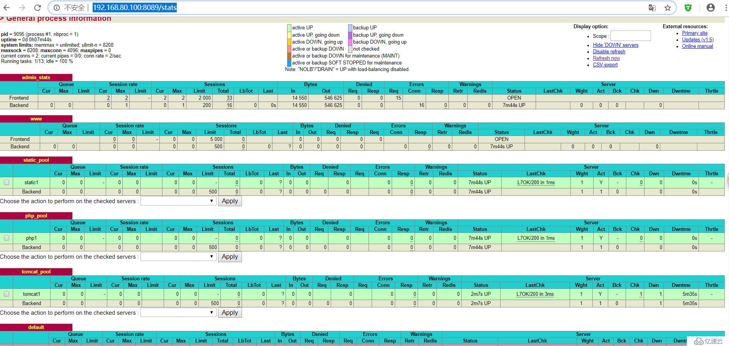
Task: Go back with browser back arrow
Action: [7, 8]
